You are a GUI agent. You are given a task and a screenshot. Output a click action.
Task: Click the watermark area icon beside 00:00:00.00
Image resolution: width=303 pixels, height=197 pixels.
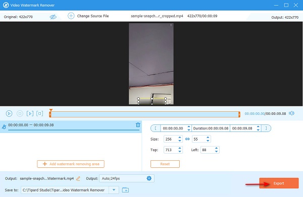(4, 127)
